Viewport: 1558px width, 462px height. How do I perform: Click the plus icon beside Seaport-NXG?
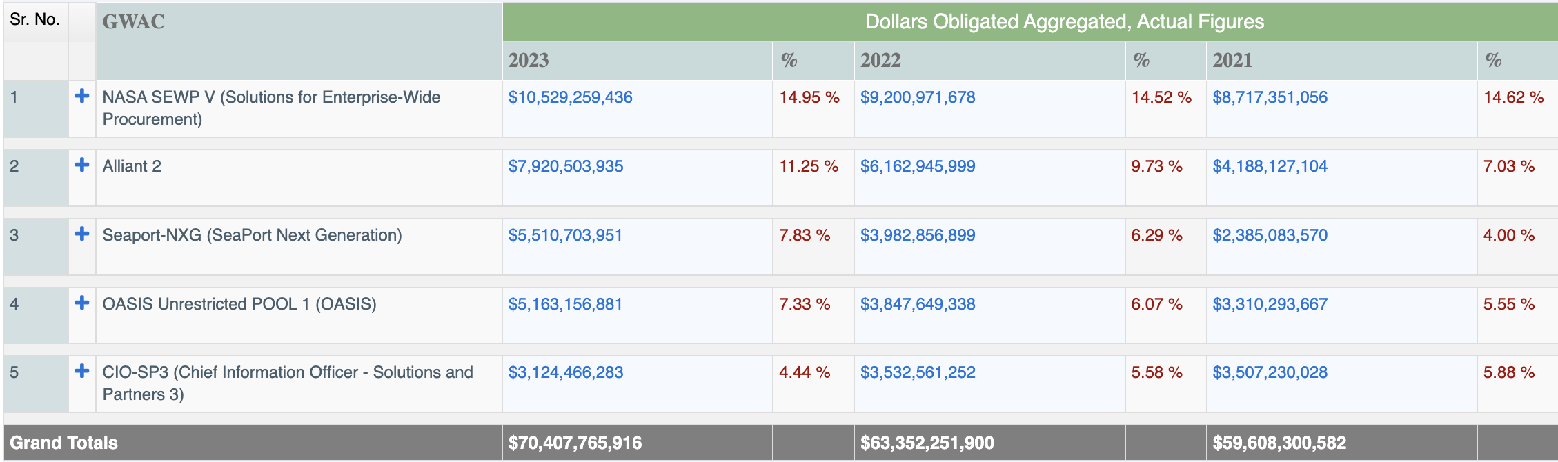(x=81, y=234)
